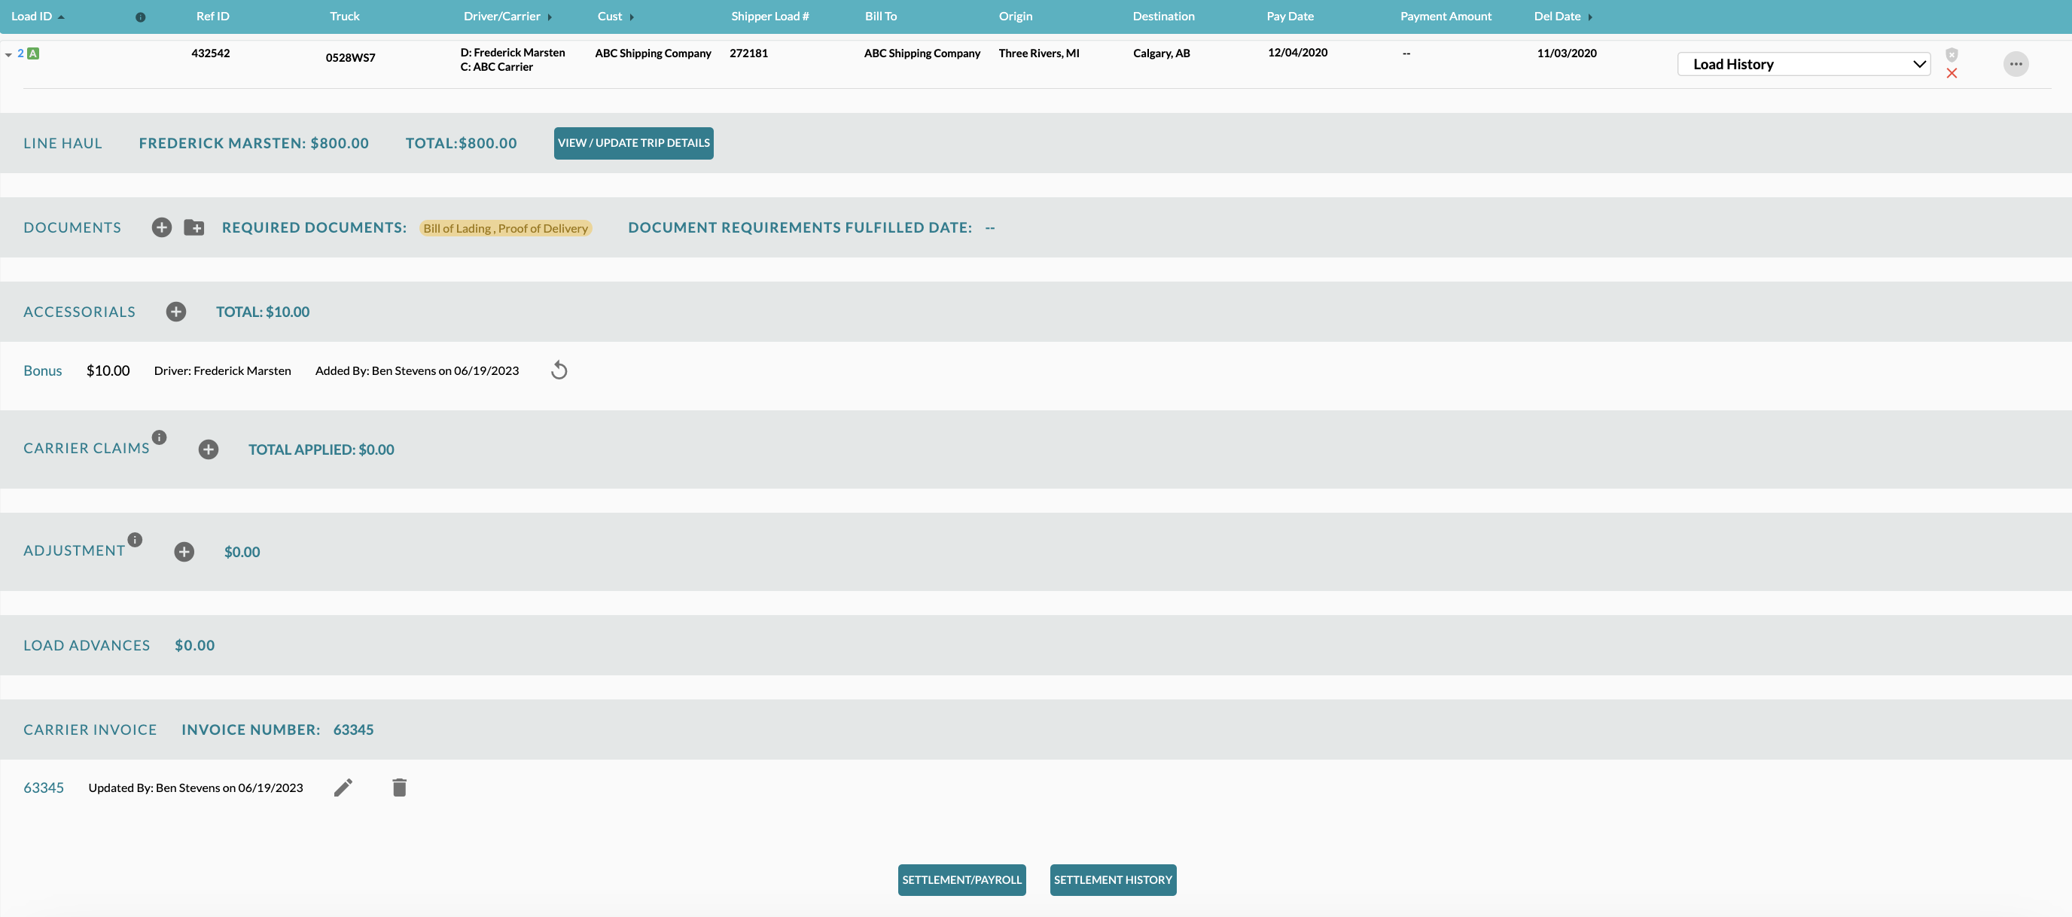The image size is (2072, 917).
Task: Open the Load History dropdown
Action: [1803, 64]
